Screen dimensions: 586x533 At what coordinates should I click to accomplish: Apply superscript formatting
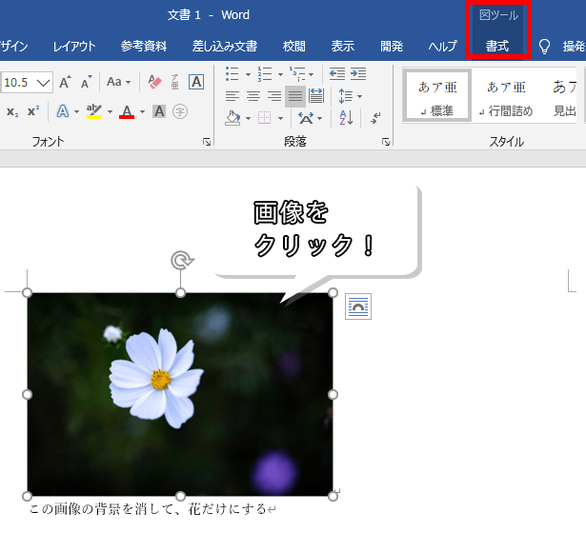point(32,112)
